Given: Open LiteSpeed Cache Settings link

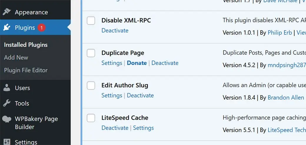Looking at the screenshot, I should click(144, 128).
